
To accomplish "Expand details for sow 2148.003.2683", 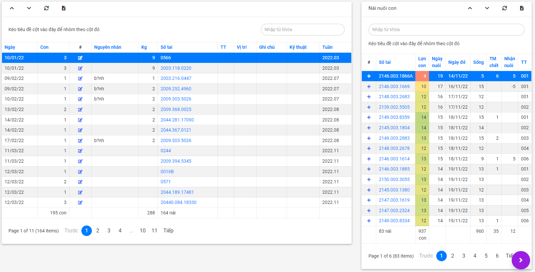I will [x=369, y=97].
